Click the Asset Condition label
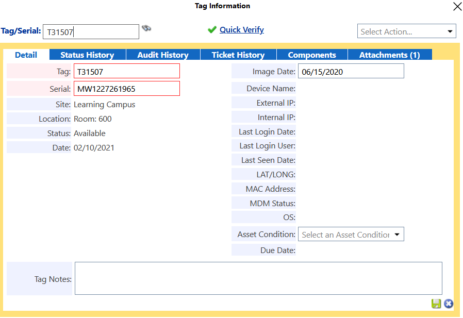The height and width of the screenshot is (318, 463). coord(267,235)
